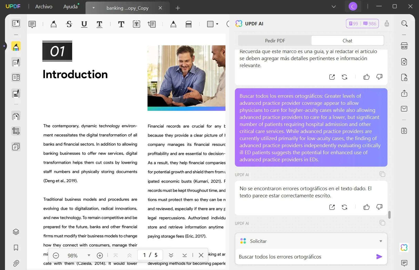This screenshot has width=419, height=270.
Task: Switch to the Pedir PDF tab
Action: coord(275,41)
